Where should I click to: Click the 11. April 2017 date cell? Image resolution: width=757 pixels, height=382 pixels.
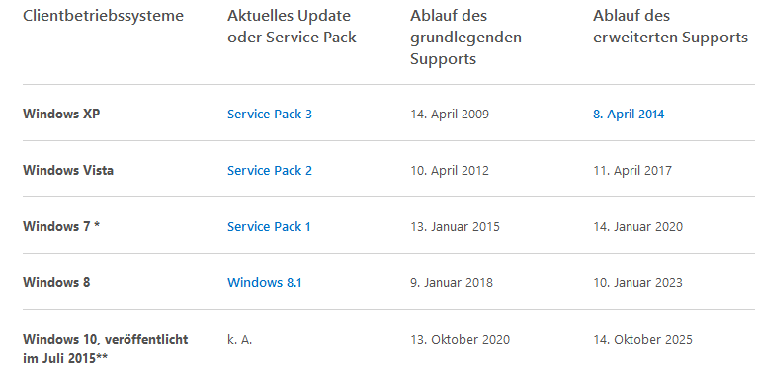tap(632, 170)
